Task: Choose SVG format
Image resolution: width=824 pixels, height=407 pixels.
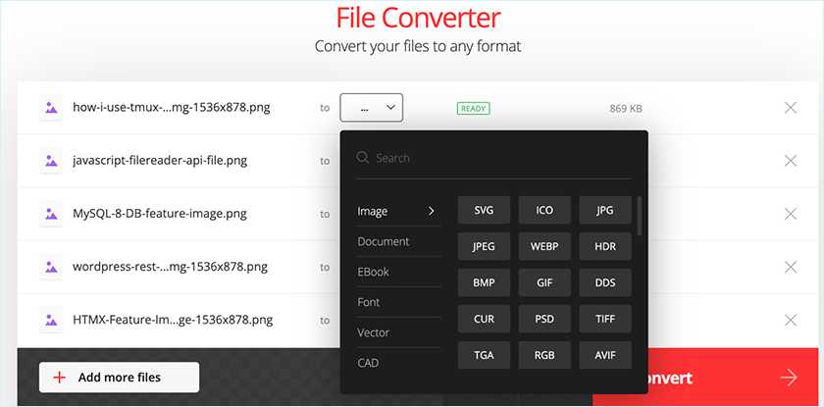Action: (x=484, y=210)
